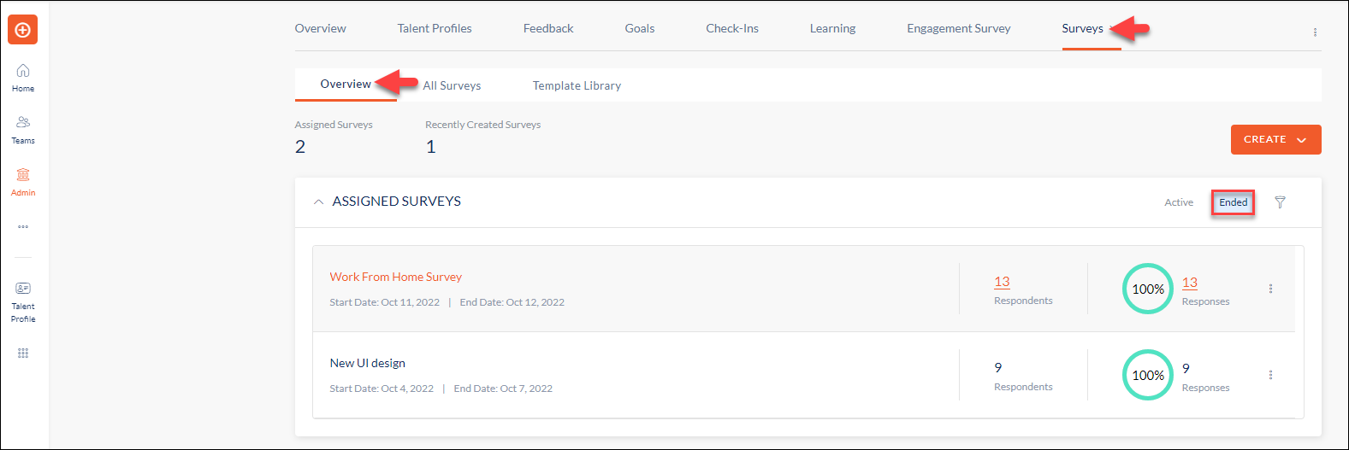Image resolution: width=1349 pixels, height=450 pixels.
Task: Open the Create dropdown button
Action: click(1275, 139)
